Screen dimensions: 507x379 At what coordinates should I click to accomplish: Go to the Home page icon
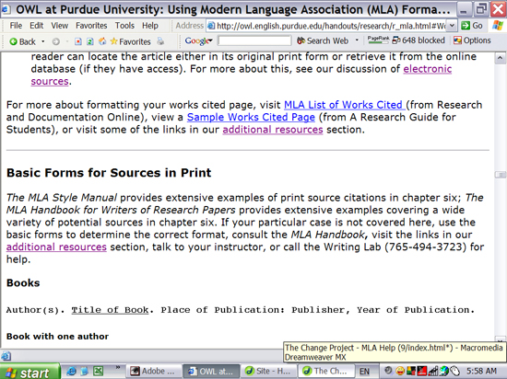(102, 41)
